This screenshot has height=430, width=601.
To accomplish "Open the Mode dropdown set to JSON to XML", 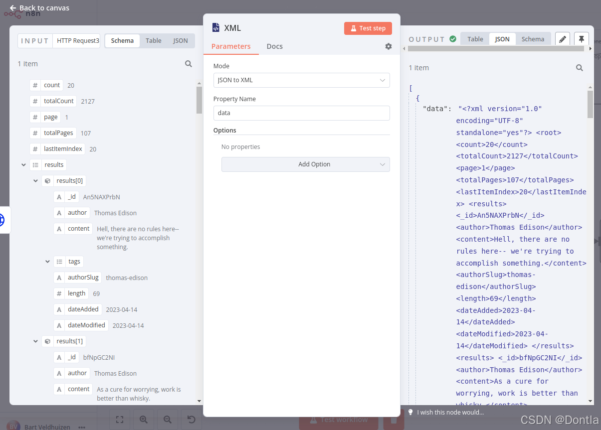I will [302, 80].
